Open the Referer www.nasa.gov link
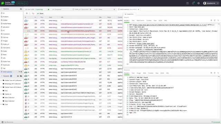 click(x=146, y=44)
